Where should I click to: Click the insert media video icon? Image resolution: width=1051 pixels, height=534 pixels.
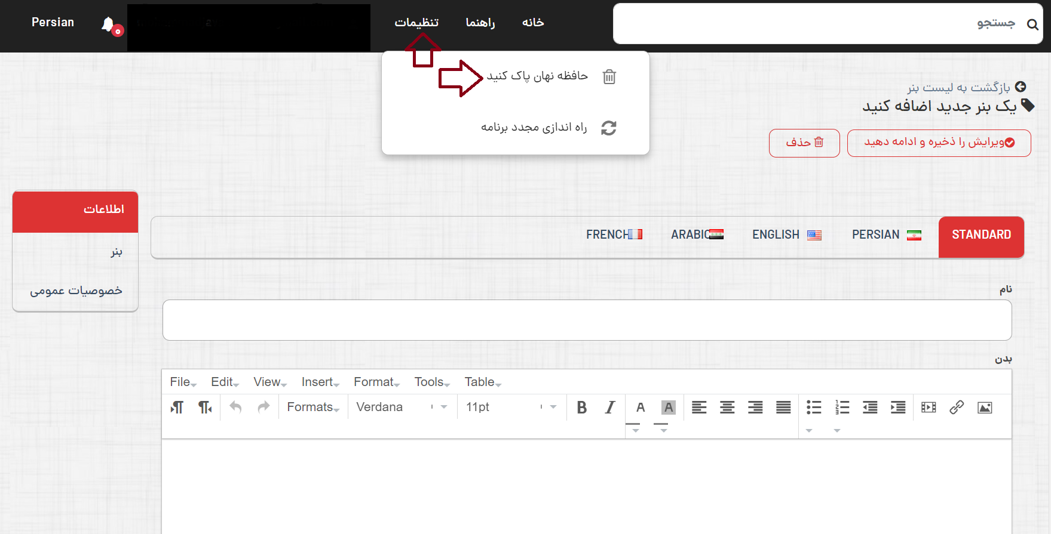point(929,408)
